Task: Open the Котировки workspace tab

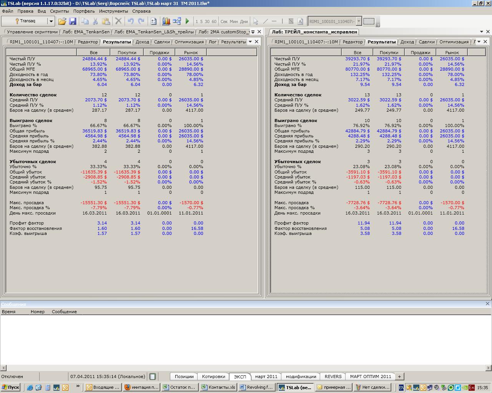Action: [x=213, y=376]
